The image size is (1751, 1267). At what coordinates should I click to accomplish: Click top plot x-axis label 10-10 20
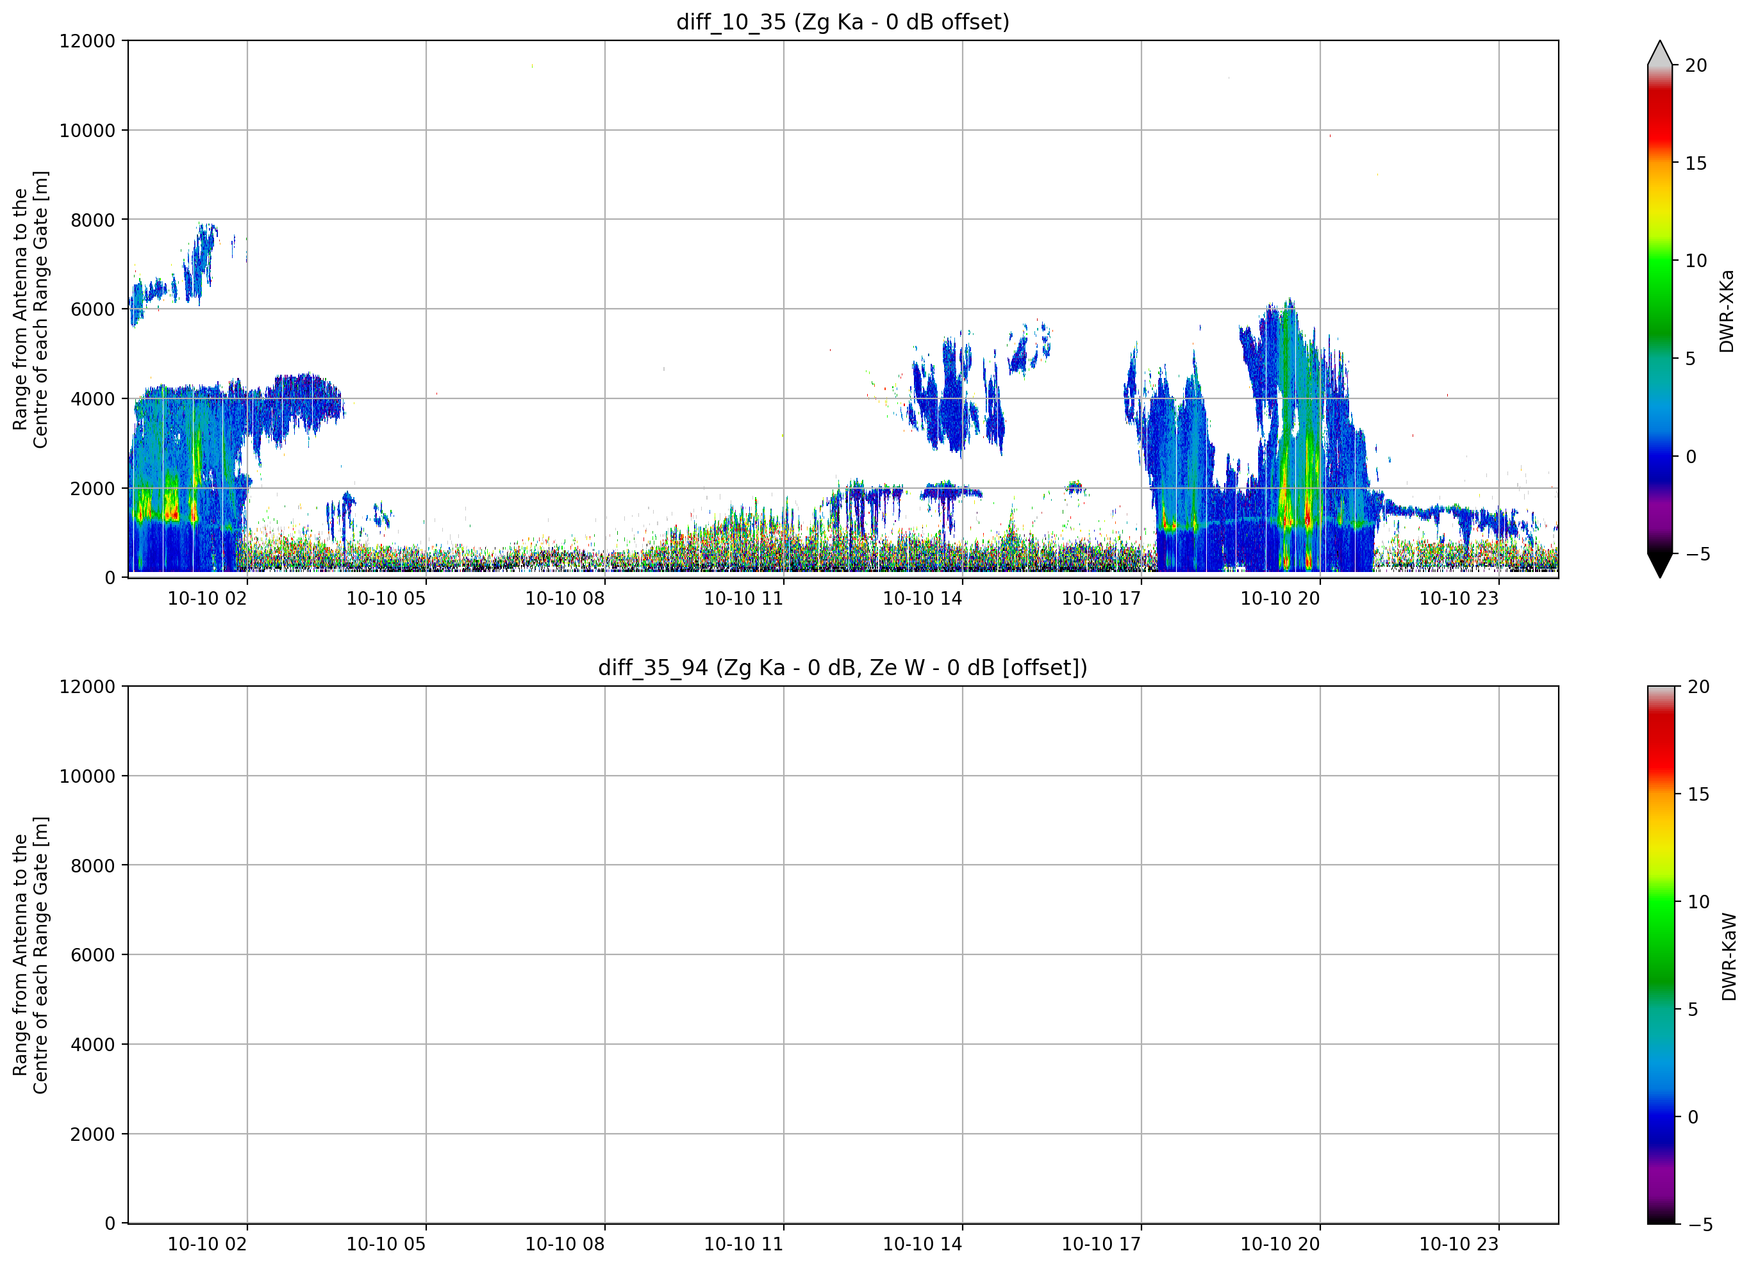pyautogui.click(x=1280, y=599)
